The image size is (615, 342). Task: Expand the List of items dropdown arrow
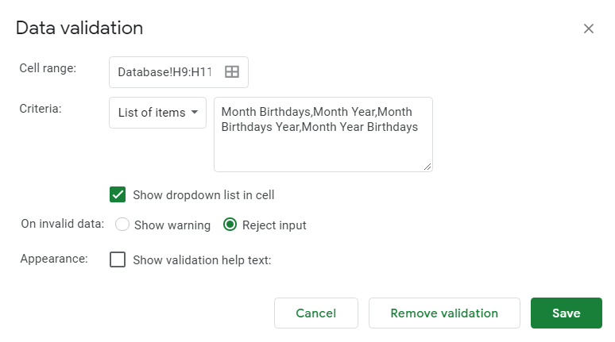pos(195,113)
